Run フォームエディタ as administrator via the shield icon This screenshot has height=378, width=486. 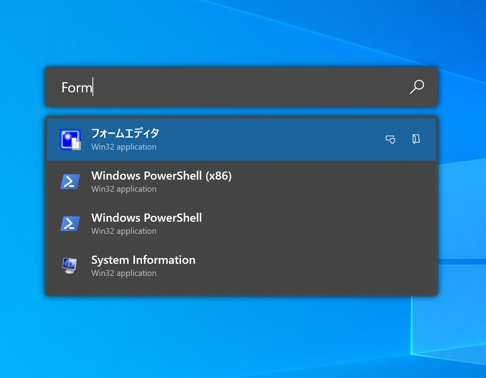click(x=390, y=139)
